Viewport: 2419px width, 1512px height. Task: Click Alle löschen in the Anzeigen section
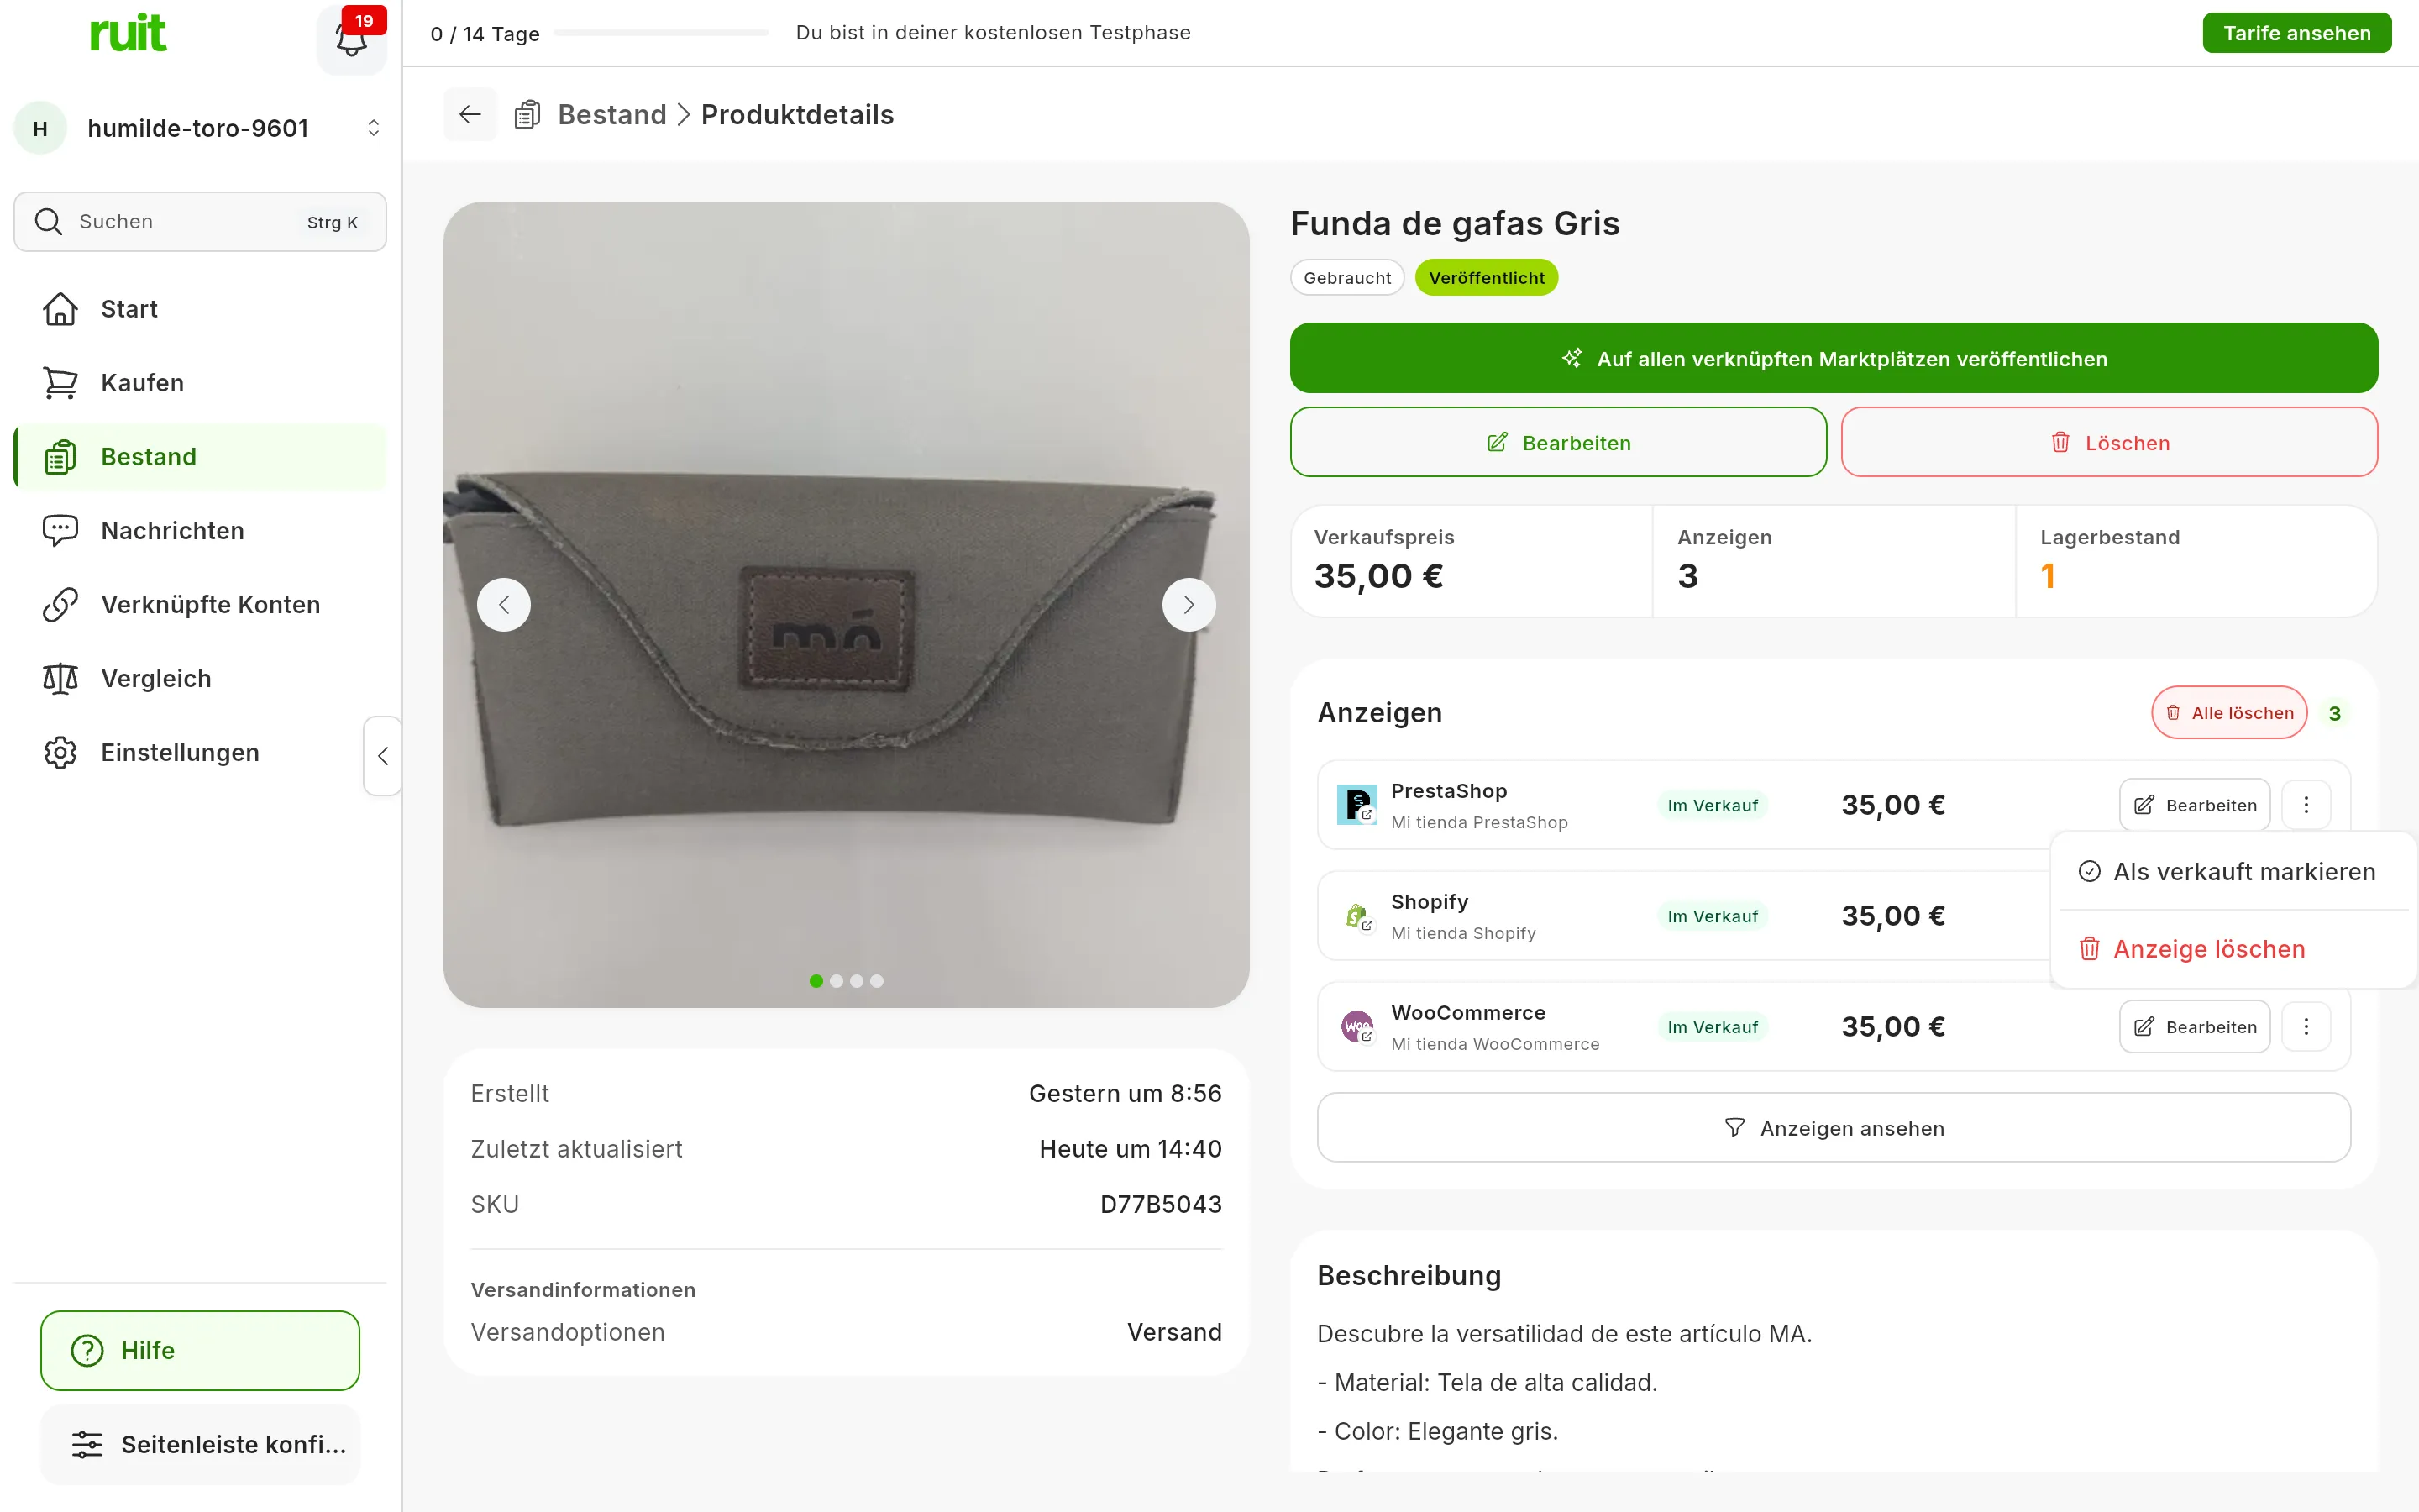[x=2229, y=713]
